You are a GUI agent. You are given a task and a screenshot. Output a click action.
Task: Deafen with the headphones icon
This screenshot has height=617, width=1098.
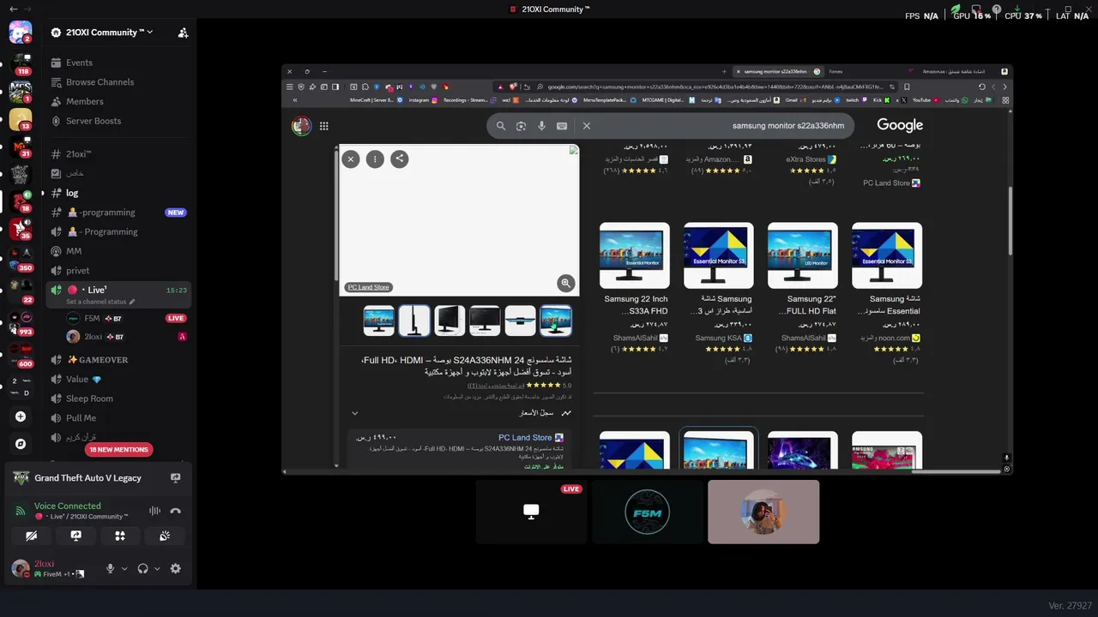click(142, 568)
